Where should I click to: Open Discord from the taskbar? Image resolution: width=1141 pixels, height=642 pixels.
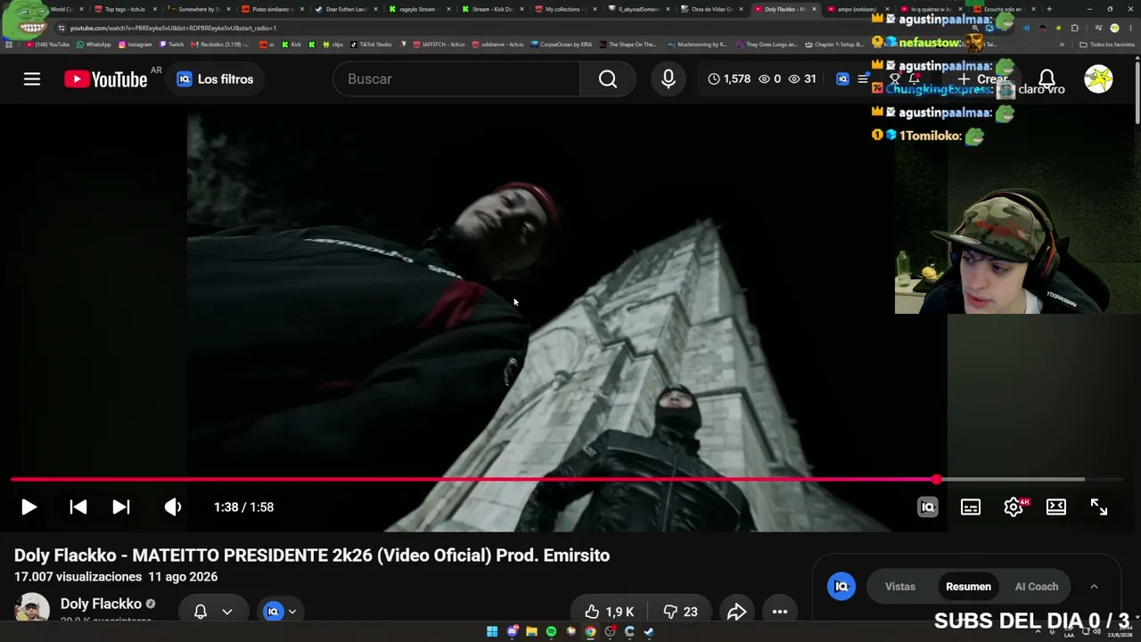click(512, 631)
